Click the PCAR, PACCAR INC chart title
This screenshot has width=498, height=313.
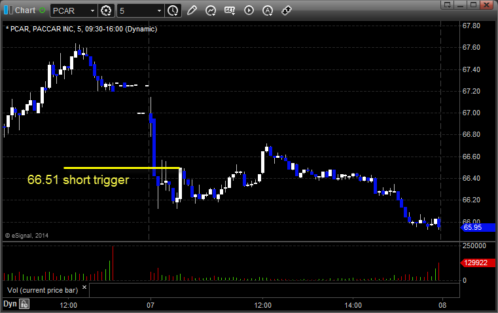(x=82, y=29)
